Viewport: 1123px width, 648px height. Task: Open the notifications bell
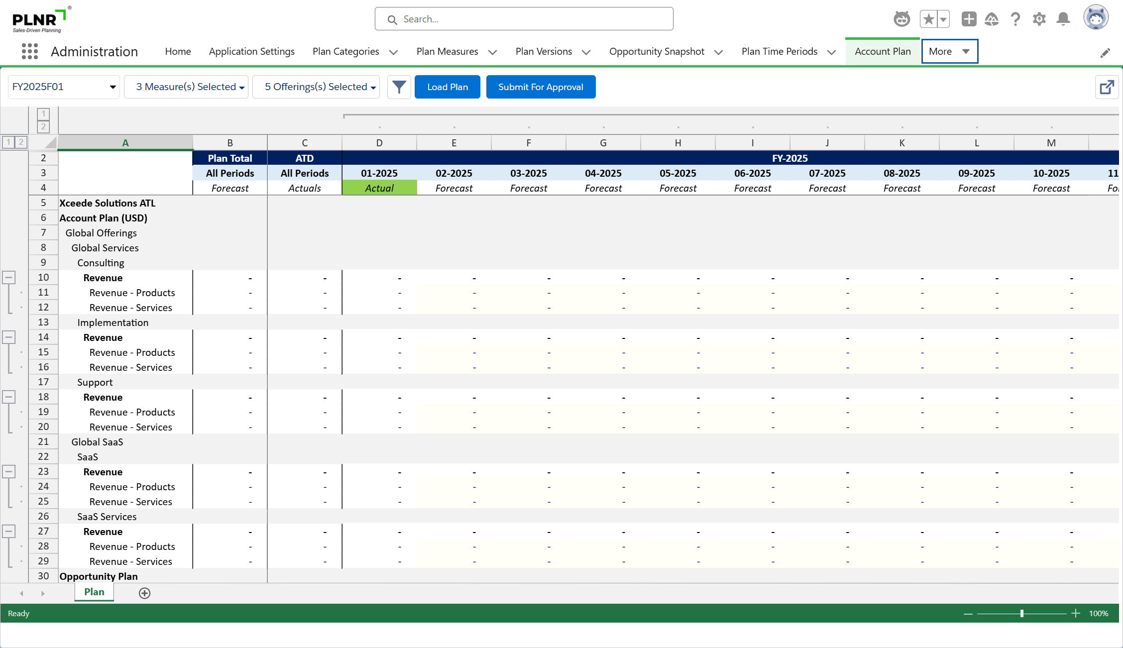click(1063, 19)
